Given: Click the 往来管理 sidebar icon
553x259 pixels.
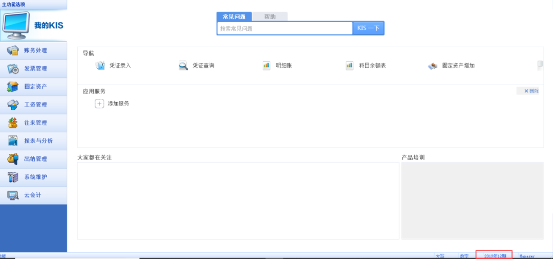Looking at the screenshot, I should coord(13,123).
